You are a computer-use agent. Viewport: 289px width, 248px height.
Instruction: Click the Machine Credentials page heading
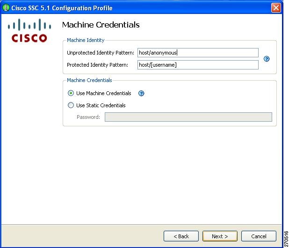[101, 25]
